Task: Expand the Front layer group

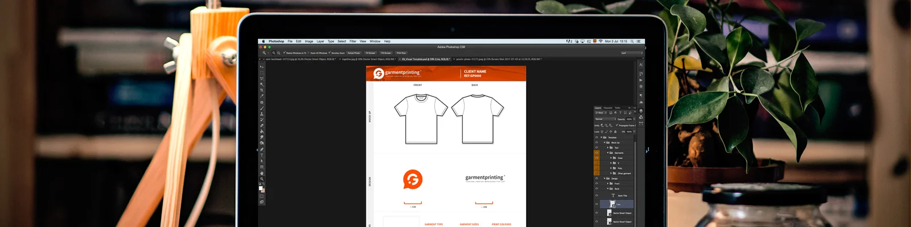Action: pos(608,183)
